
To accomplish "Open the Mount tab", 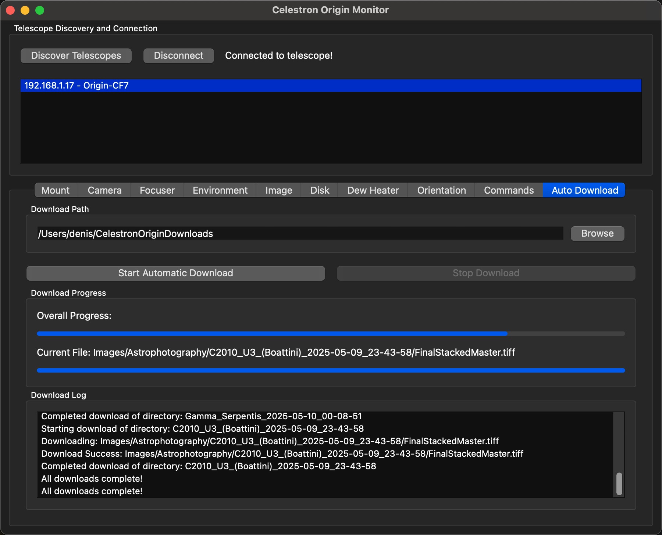I will point(56,190).
